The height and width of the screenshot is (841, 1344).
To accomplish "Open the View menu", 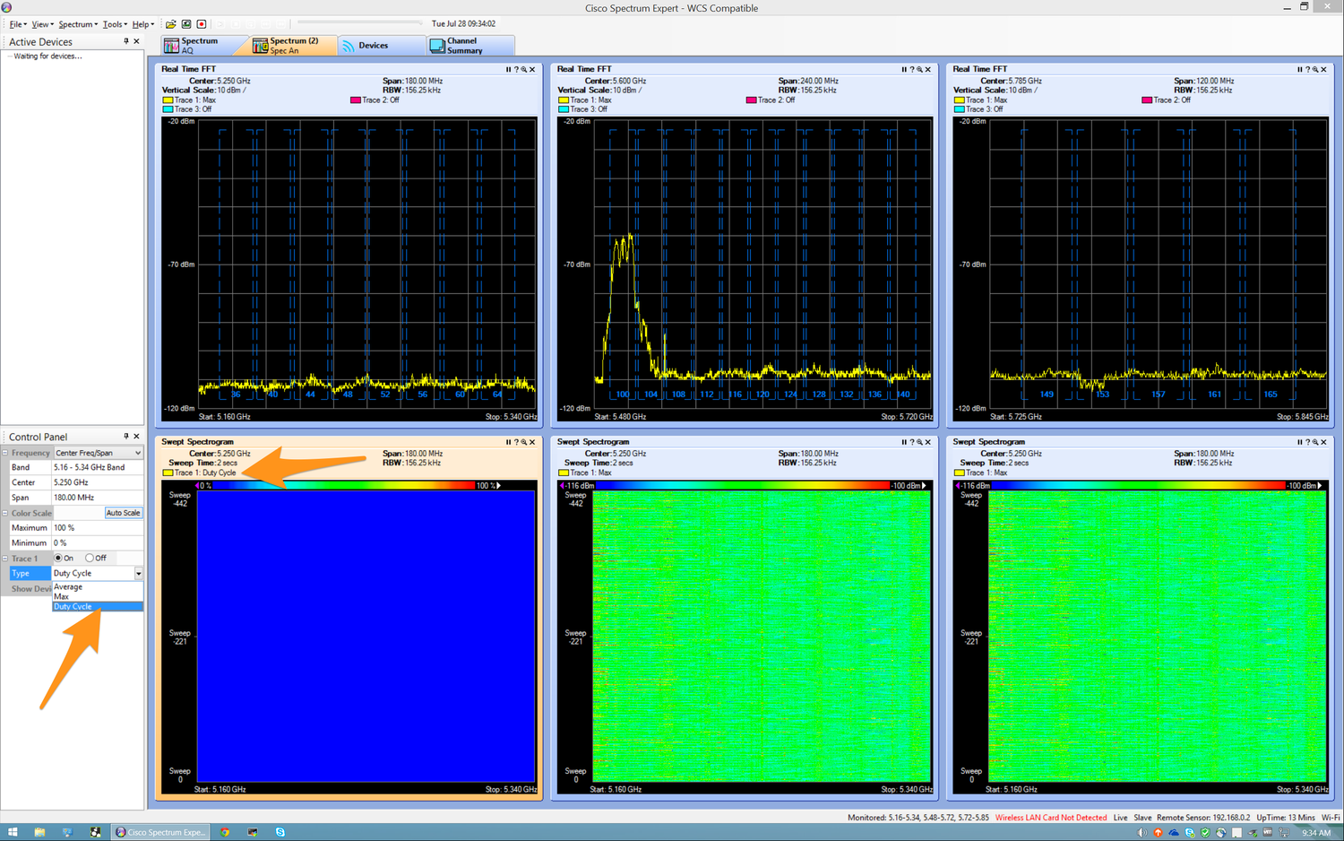I will tap(42, 24).
